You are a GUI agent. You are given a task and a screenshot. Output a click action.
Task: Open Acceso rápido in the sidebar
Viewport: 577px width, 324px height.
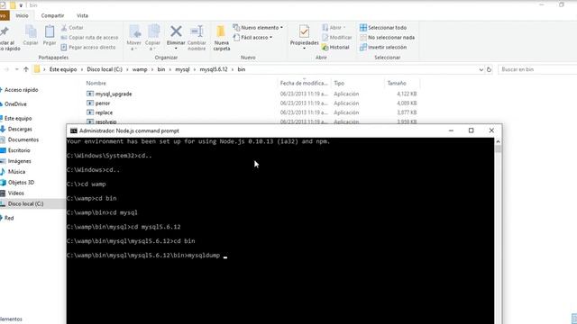click(21, 90)
